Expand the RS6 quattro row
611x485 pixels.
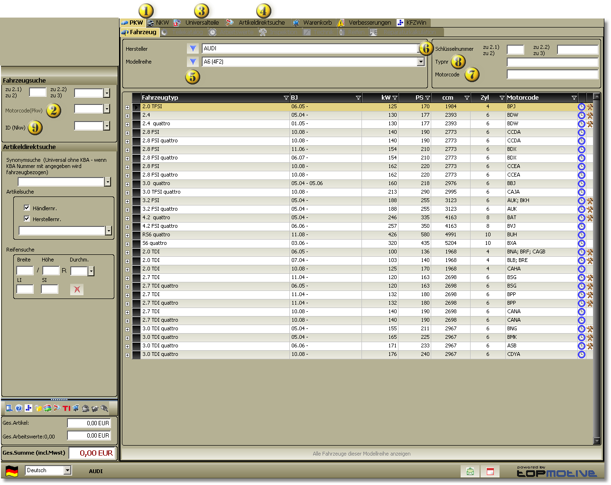coord(127,235)
